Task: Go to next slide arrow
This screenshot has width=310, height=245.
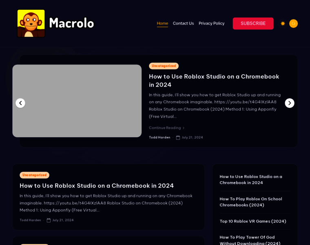Action: tap(290, 103)
